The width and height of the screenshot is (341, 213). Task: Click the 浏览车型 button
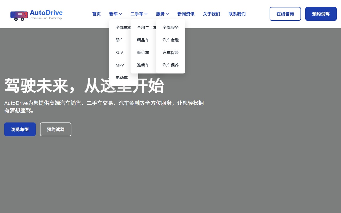[x=20, y=129]
